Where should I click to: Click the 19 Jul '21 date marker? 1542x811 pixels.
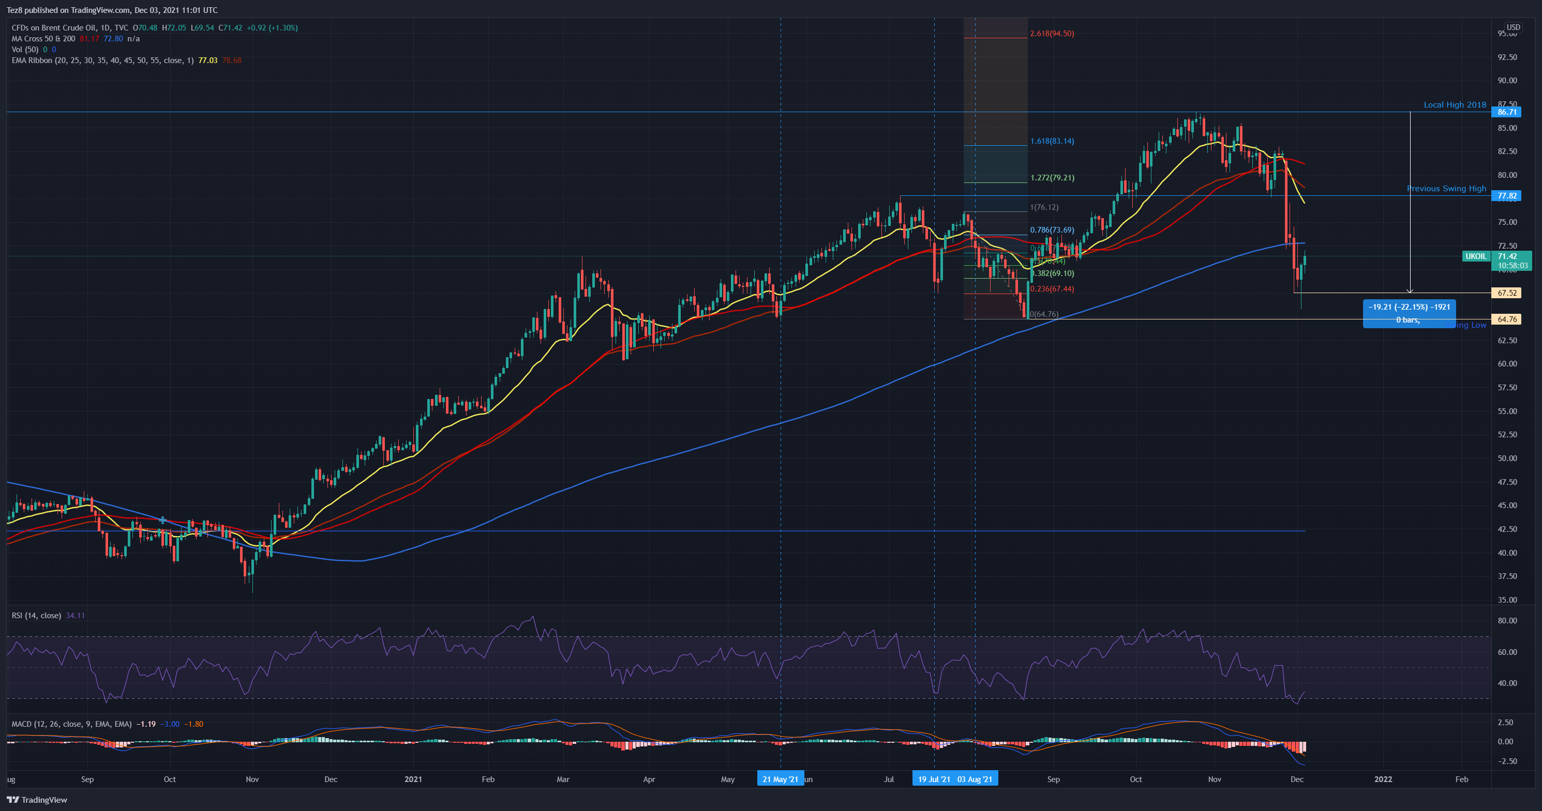point(934,779)
